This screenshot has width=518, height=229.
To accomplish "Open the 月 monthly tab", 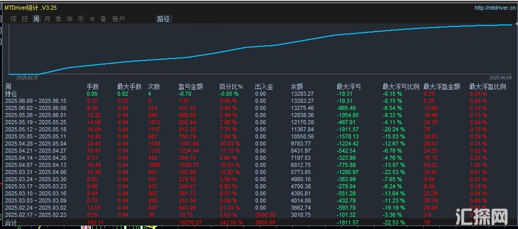I will tap(47, 19).
